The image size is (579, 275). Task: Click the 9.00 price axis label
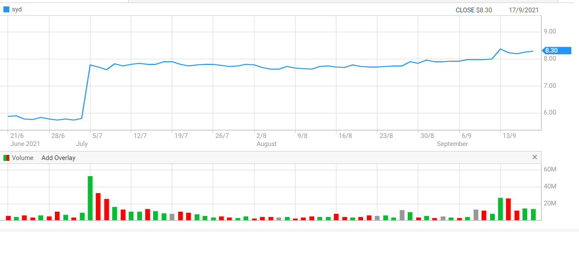(x=550, y=31)
